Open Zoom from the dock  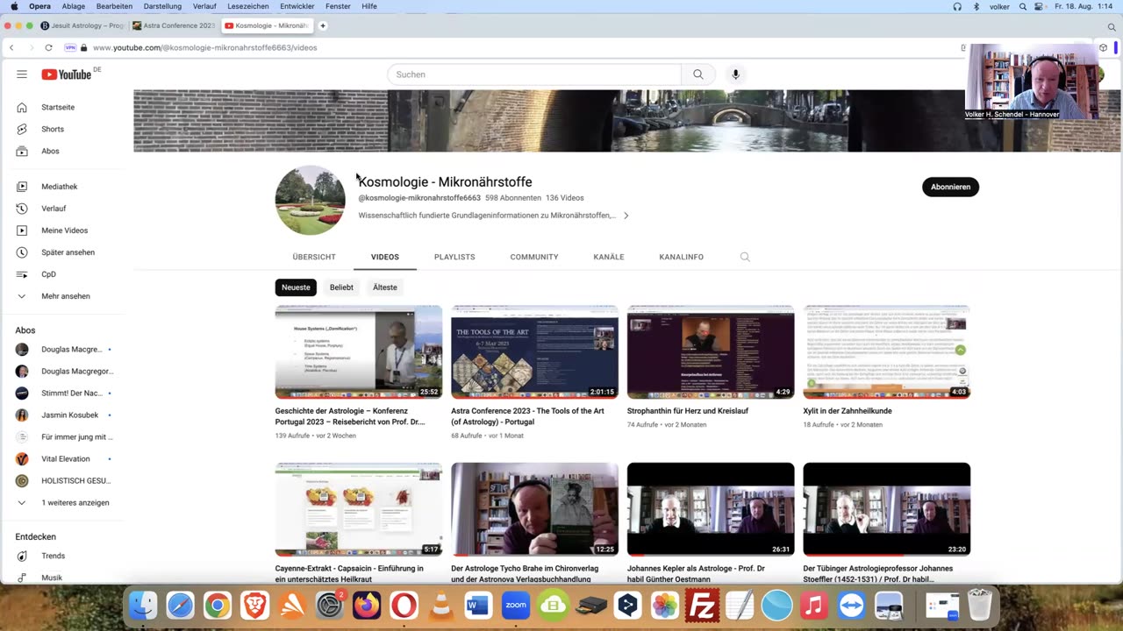click(516, 606)
